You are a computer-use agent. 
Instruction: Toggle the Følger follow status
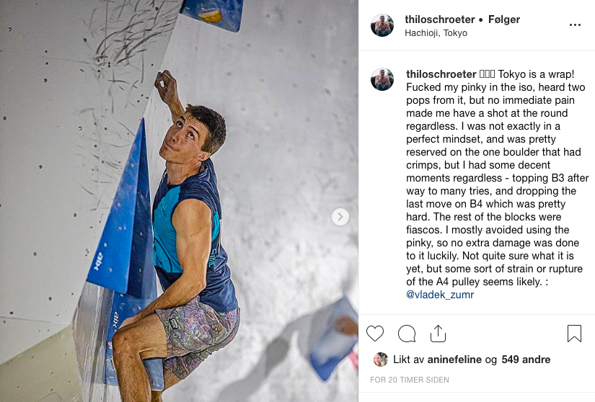tap(504, 19)
